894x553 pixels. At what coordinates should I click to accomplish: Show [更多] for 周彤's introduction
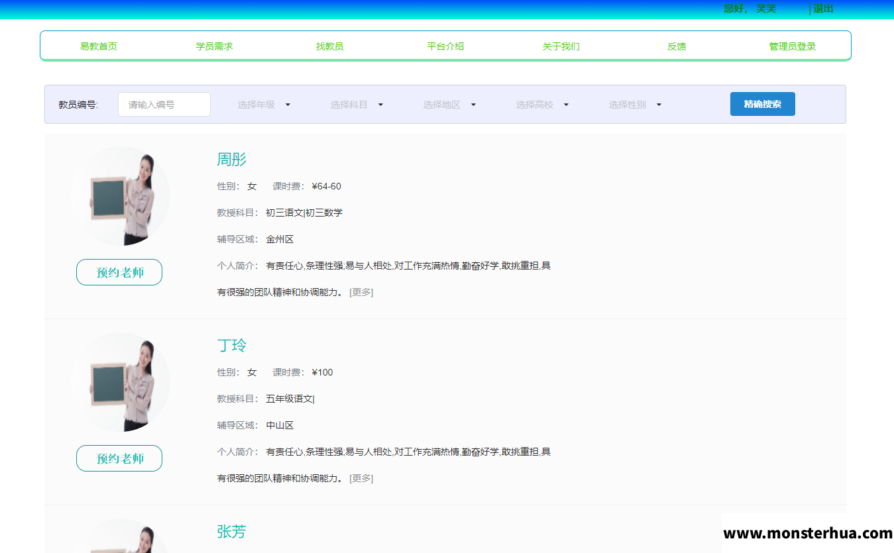click(361, 292)
